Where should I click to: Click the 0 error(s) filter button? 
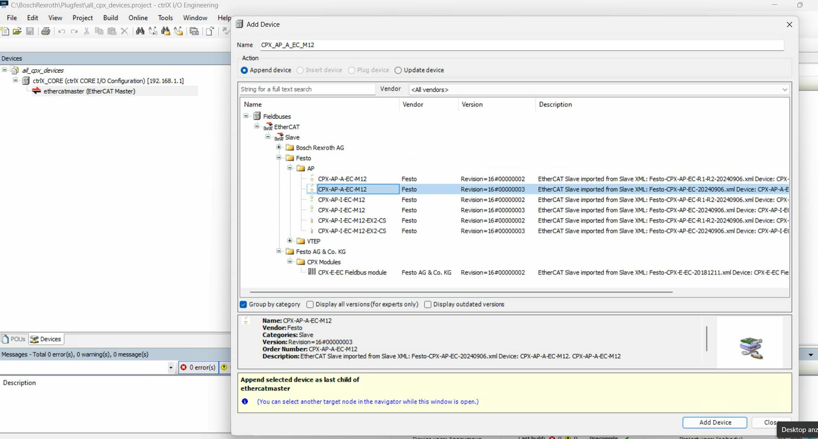tap(198, 367)
